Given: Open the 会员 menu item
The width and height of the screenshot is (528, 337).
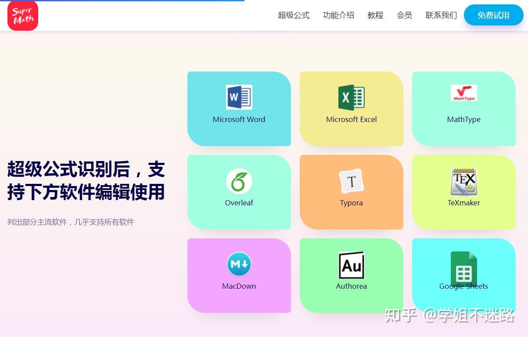Looking at the screenshot, I should 404,15.
